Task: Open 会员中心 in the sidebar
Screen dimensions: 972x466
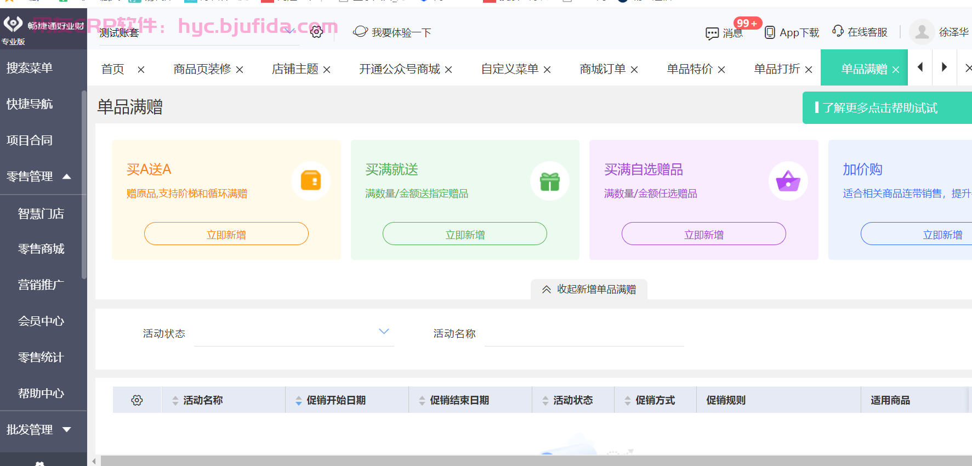Action: coord(41,321)
